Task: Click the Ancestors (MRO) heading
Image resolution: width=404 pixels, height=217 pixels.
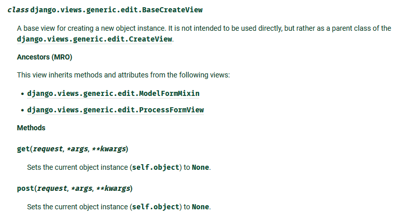Action: [45, 57]
